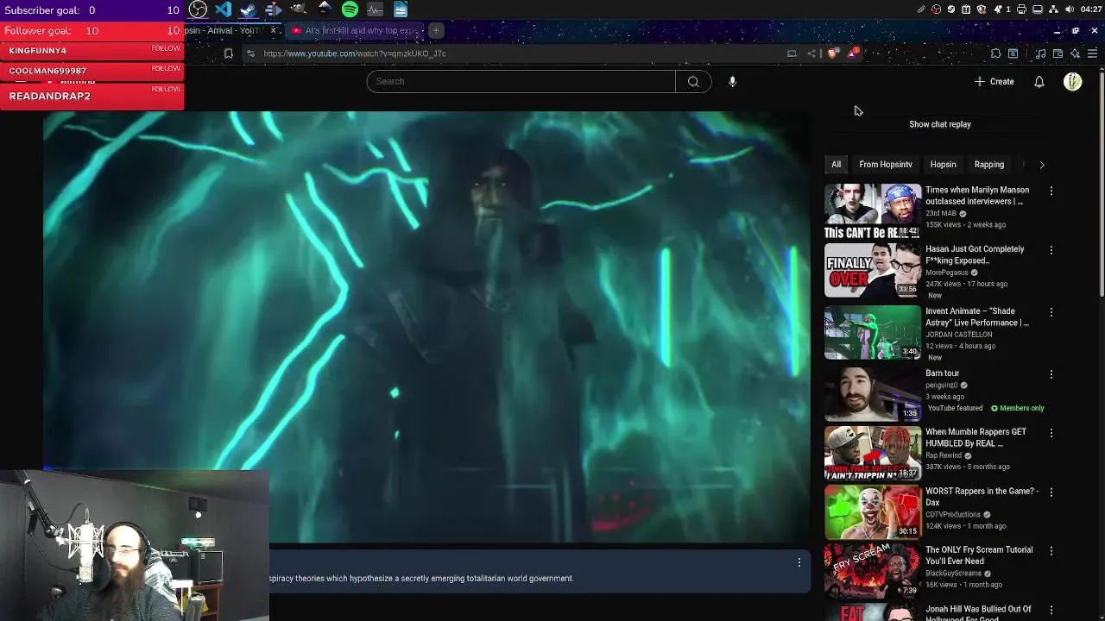Open options for Mumble Rappers video

(x=1051, y=433)
